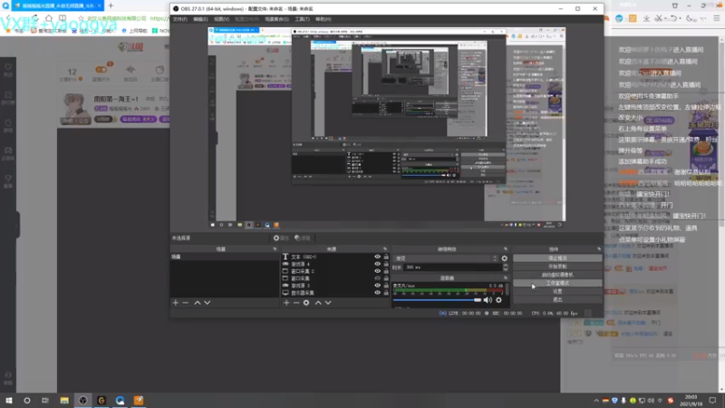725x408 pixels.
Task: Open OBS Studio from the taskbar
Action: tap(82, 400)
